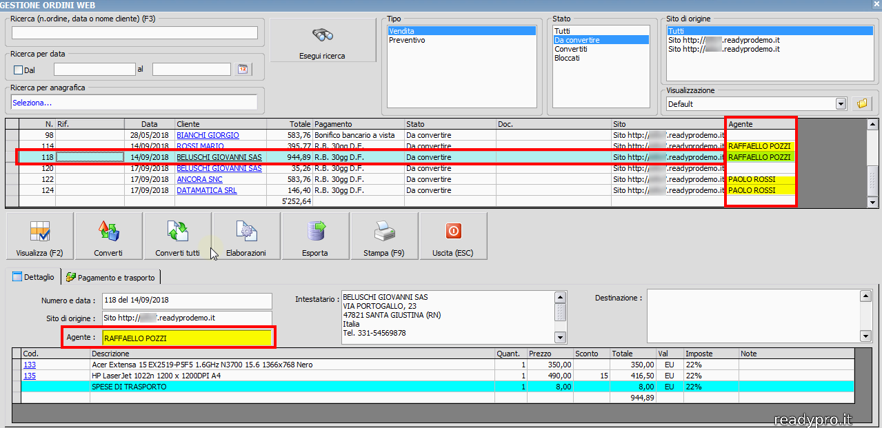Click the yellow folder icon beside Visualizzazione
Viewport: 882px width, 428px height.
click(862, 104)
